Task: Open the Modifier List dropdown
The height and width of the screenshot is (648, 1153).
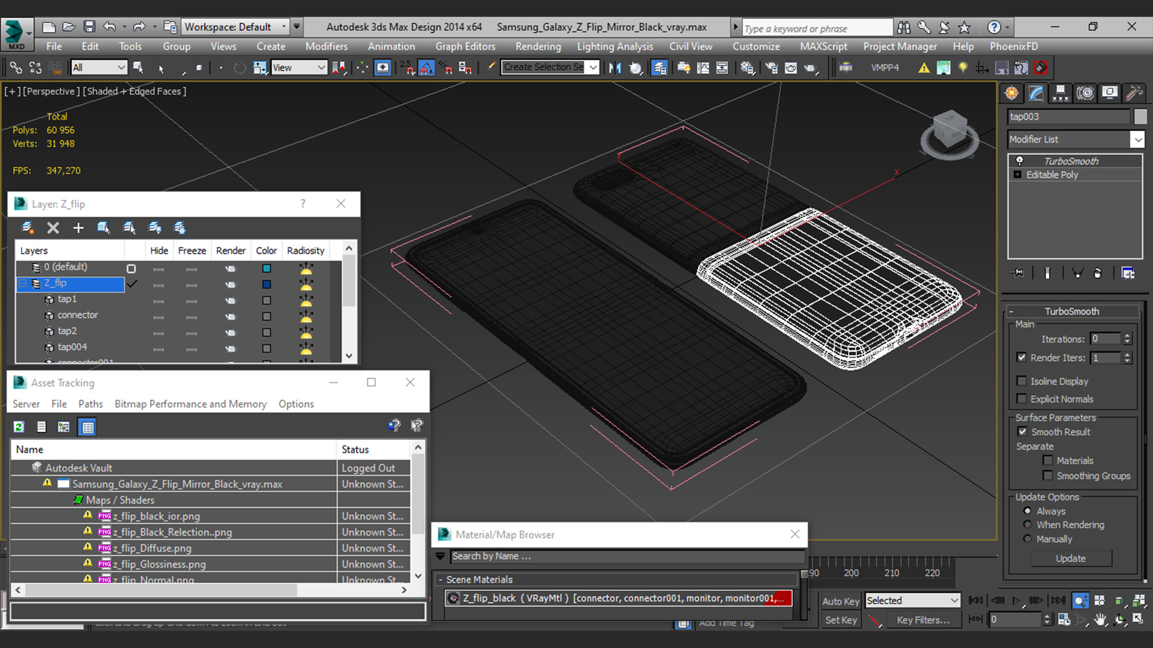Action: tap(1137, 139)
